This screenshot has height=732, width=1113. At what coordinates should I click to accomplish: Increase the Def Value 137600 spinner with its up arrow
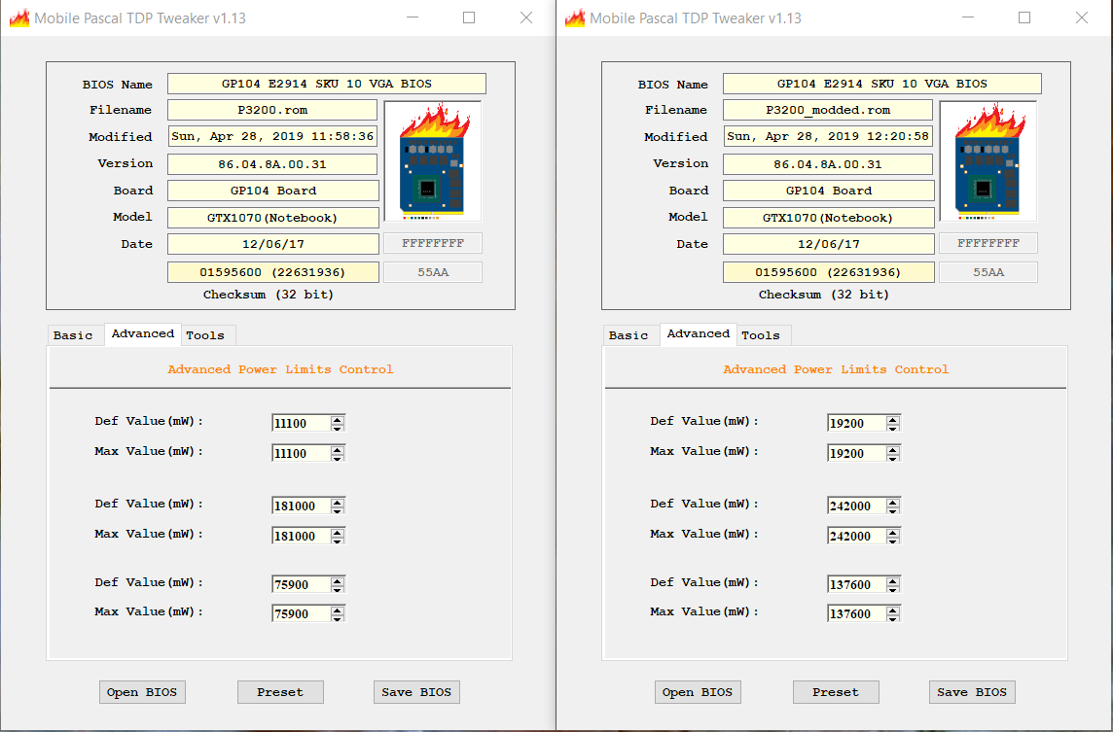894,581
